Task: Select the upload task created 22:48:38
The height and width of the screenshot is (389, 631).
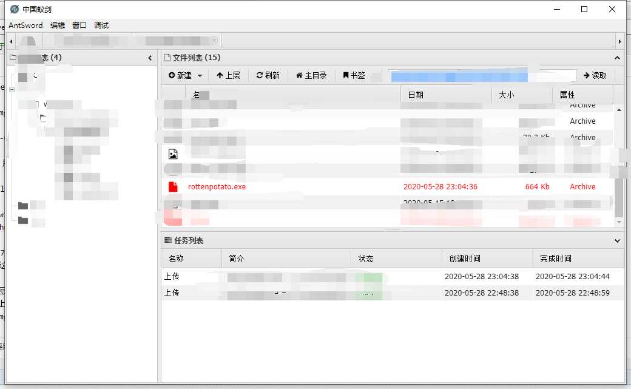Action: 393,293
